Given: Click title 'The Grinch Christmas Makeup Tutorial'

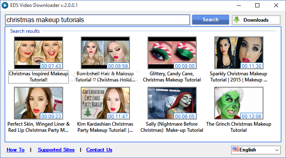Looking at the screenshot, I should pos(238,127).
